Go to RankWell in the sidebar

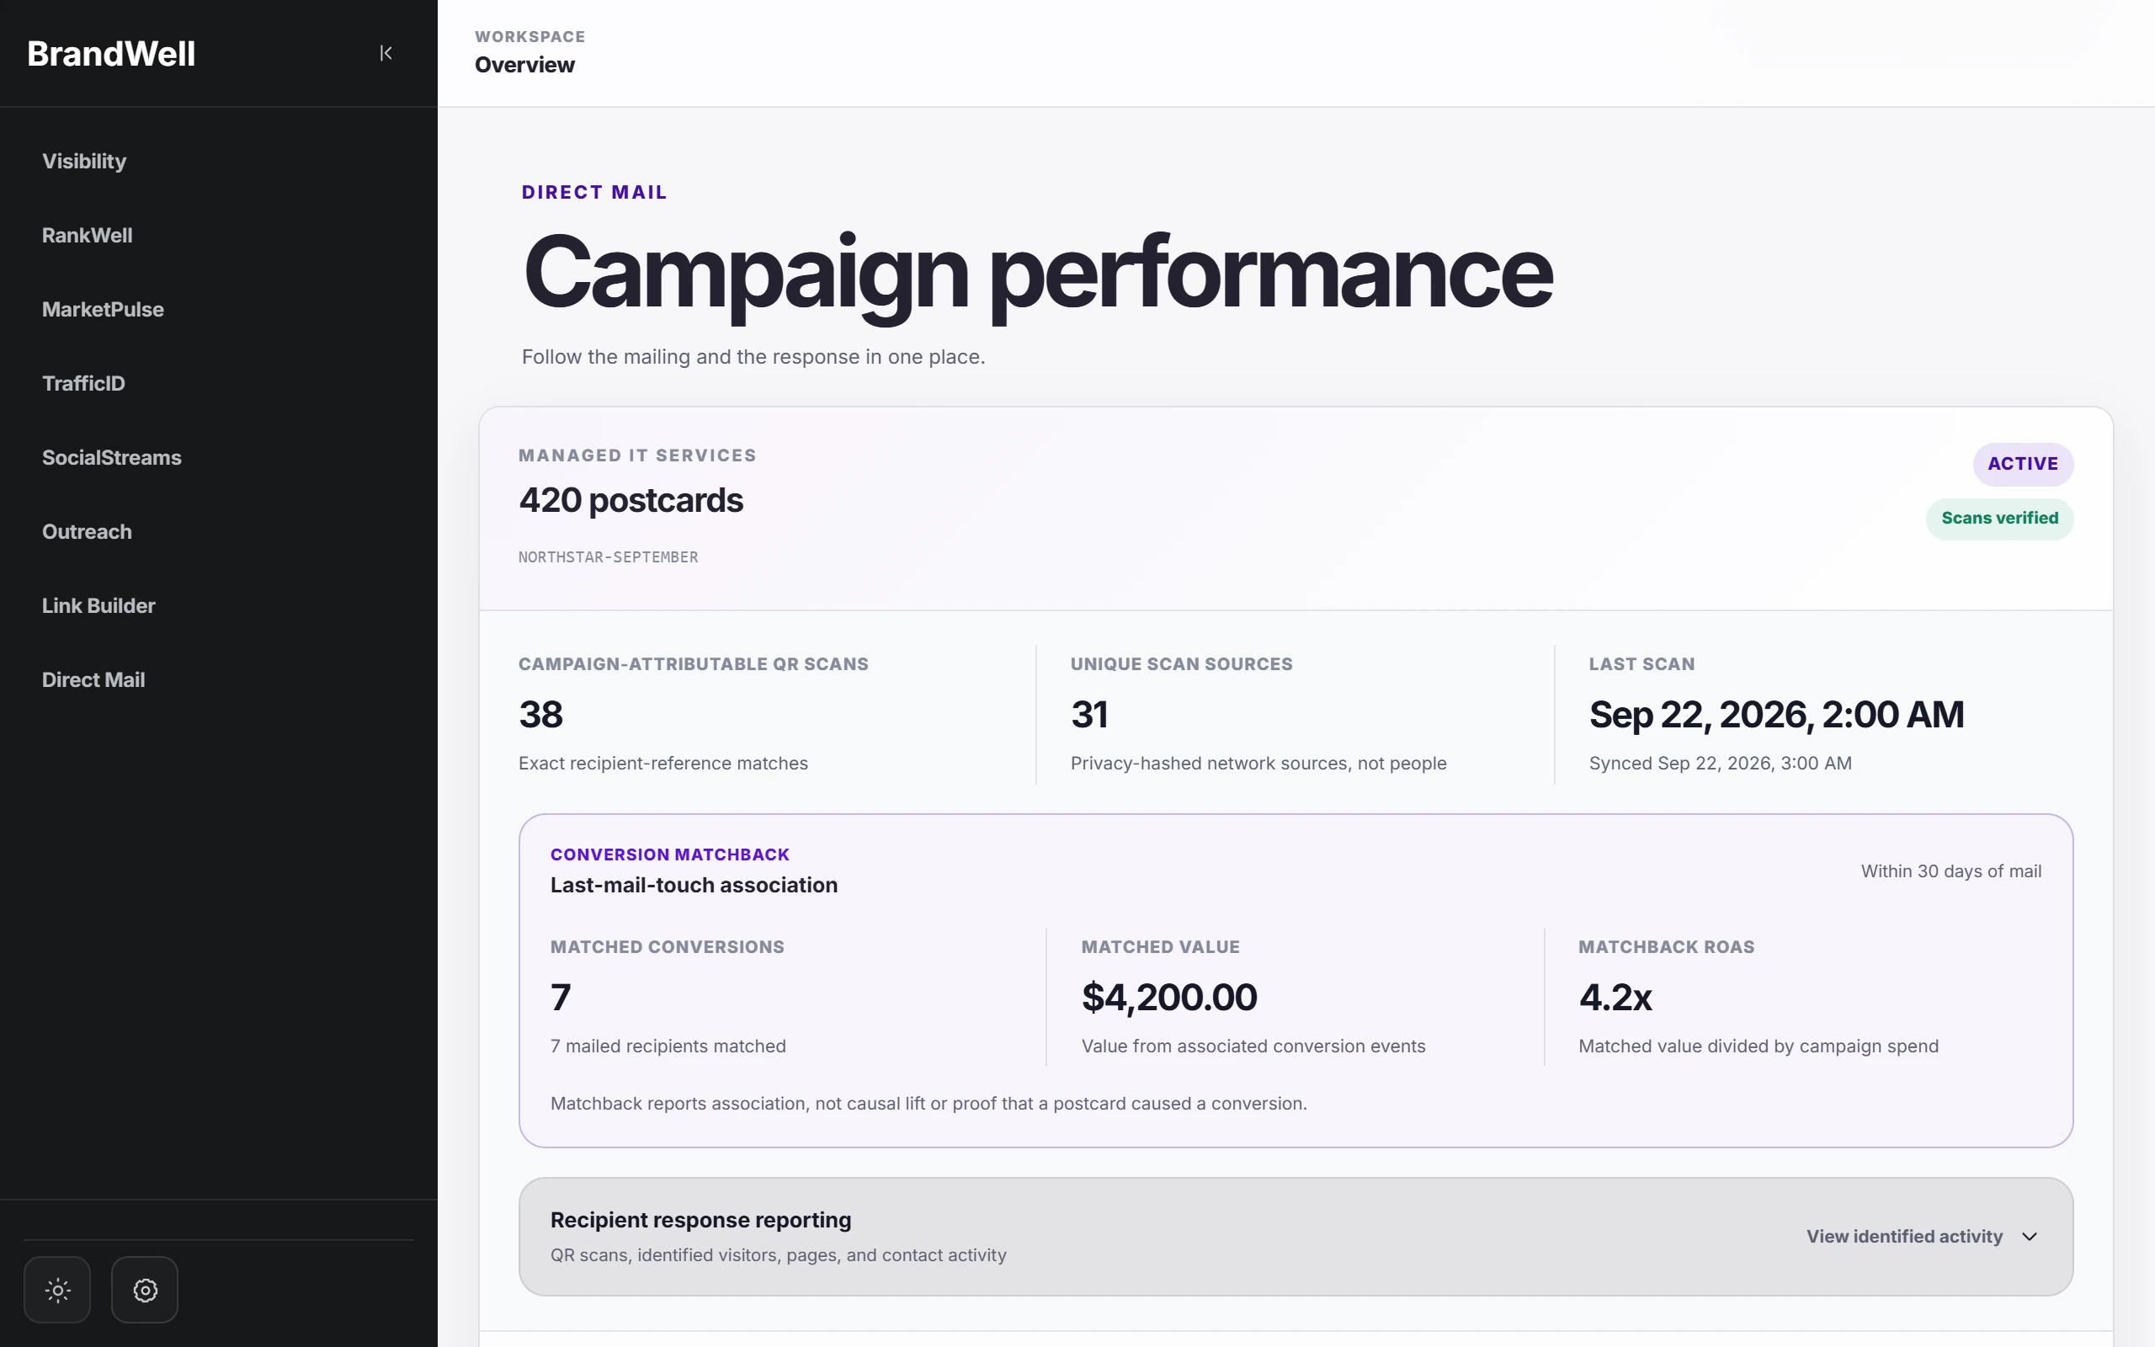click(x=88, y=235)
